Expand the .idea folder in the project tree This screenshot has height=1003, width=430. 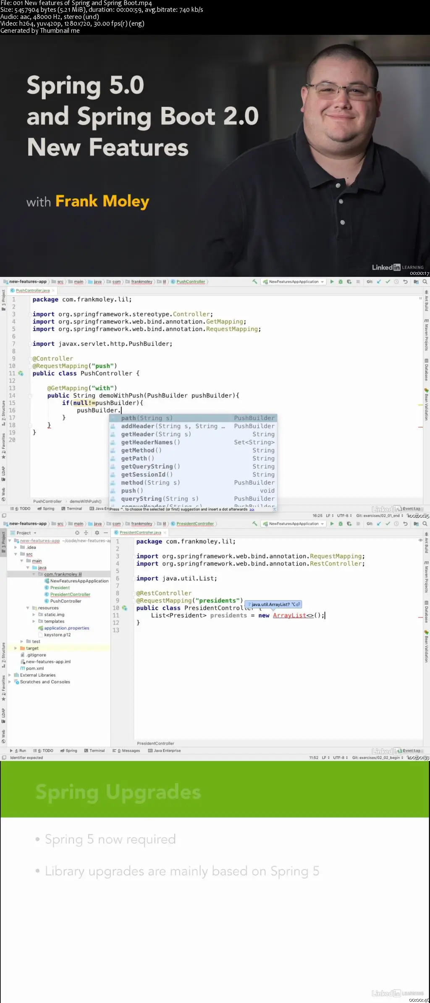tap(16, 548)
